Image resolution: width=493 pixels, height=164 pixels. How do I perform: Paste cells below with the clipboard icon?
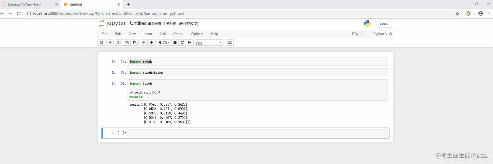point(135,42)
